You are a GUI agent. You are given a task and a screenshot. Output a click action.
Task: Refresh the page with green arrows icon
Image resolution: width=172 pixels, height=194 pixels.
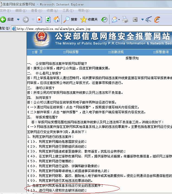point(48,20)
